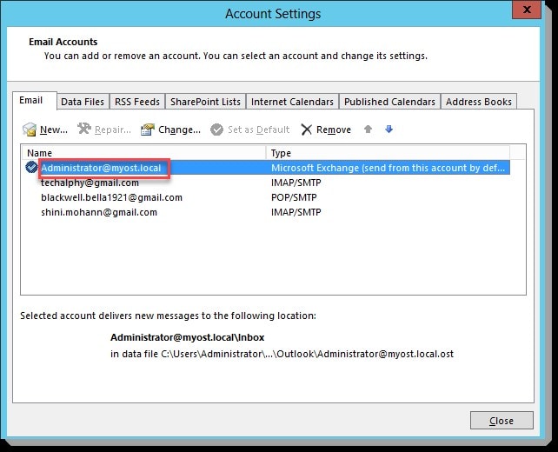
Task: Click Administrator@myost.local\Inbox delivery location
Action: [x=188, y=337]
